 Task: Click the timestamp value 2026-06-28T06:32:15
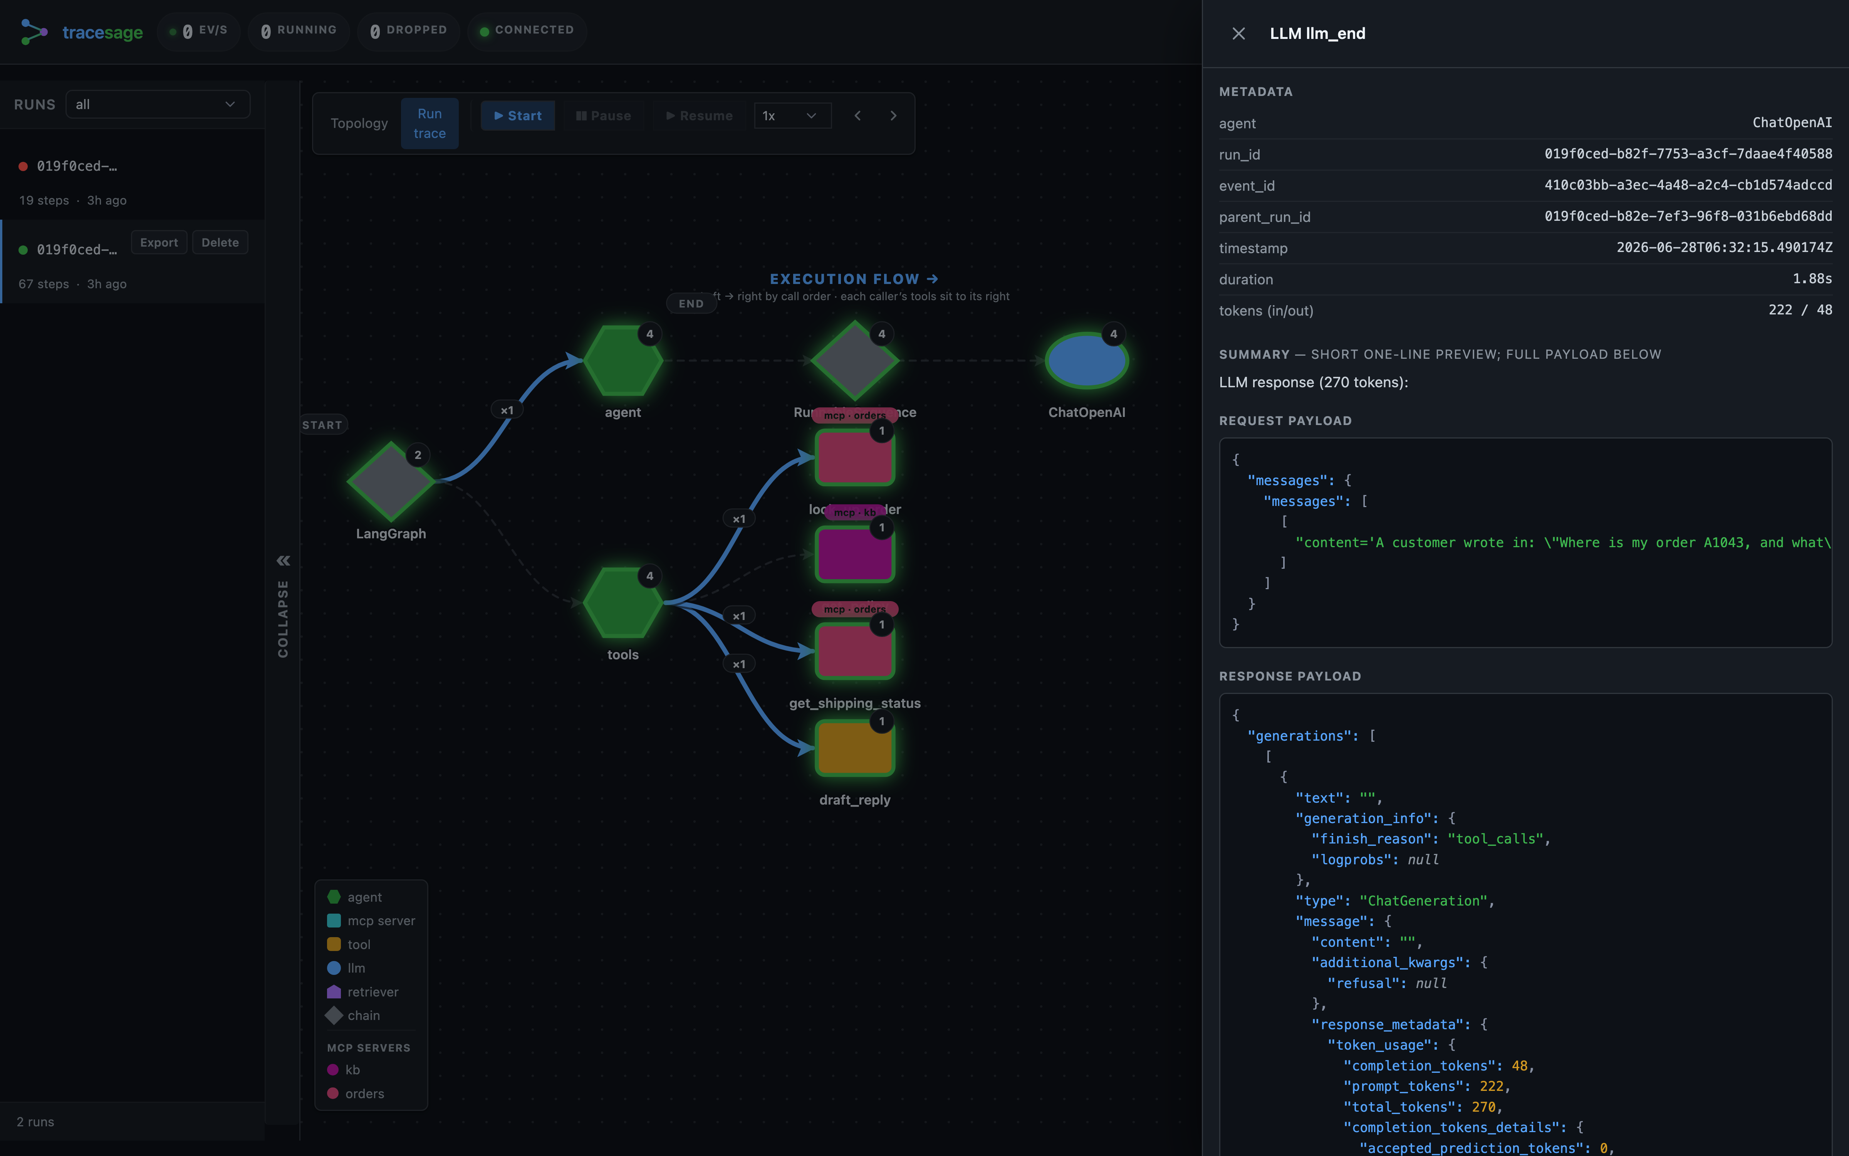coord(1724,248)
